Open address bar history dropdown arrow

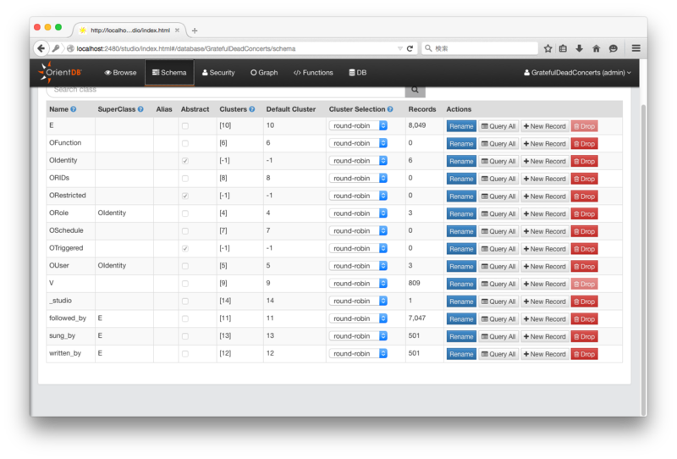coord(399,48)
